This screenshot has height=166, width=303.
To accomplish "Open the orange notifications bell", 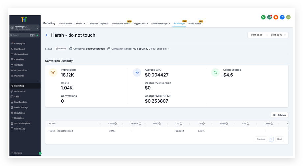I will pyautogui.click(x=276, y=17).
